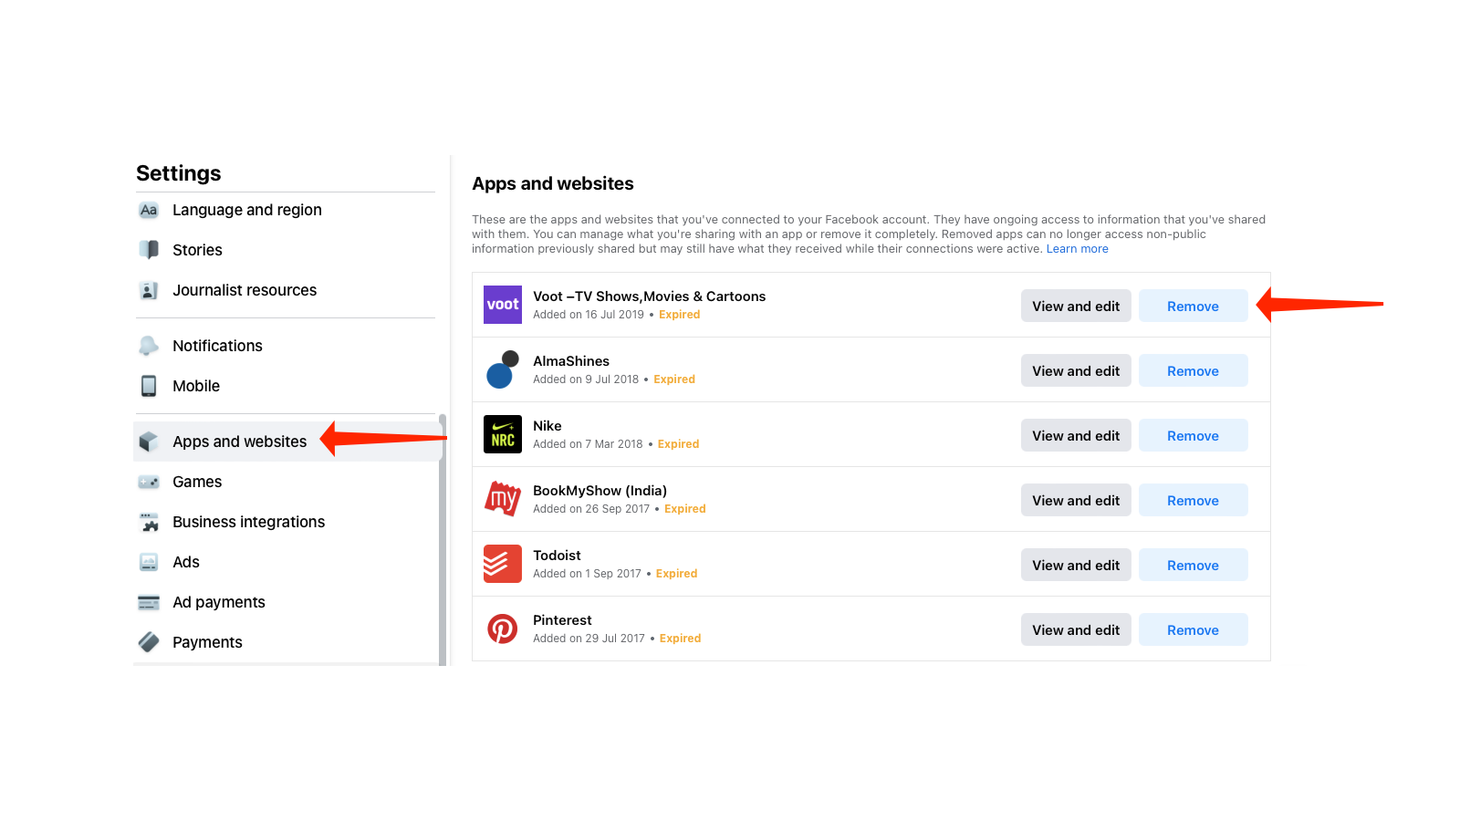1460x821 pixels.
Task: Click 'Added on 26 Sep 2017' text
Action: 591,509
